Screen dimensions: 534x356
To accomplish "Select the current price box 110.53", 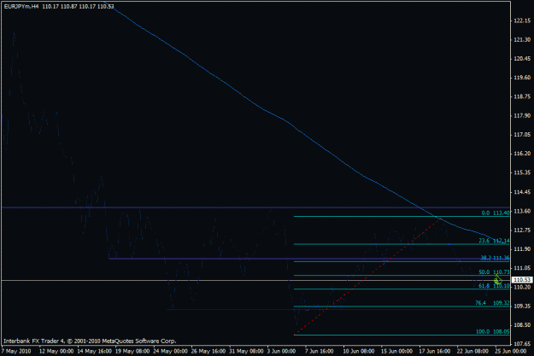I will [522, 280].
